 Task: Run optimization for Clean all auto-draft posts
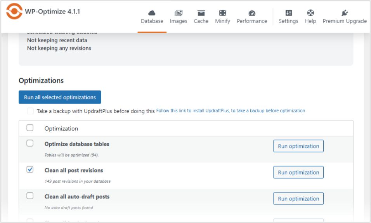pos(298,199)
